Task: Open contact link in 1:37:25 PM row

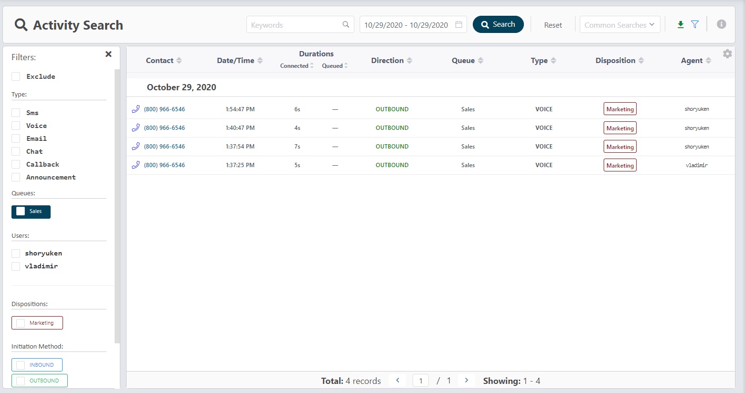Action: pyautogui.click(x=164, y=165)
